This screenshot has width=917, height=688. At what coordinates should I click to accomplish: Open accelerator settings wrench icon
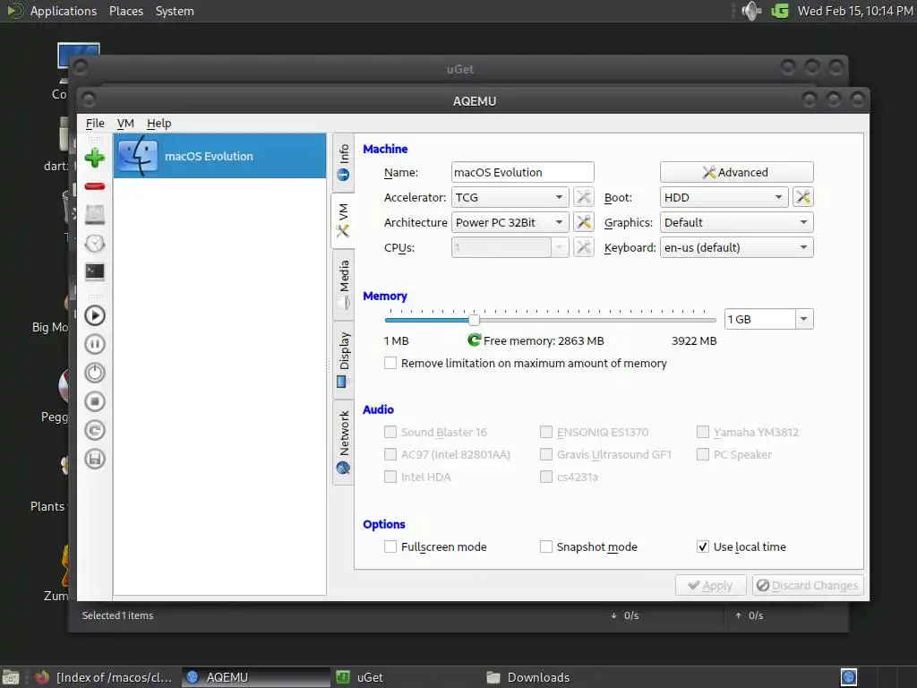[583, 197]
